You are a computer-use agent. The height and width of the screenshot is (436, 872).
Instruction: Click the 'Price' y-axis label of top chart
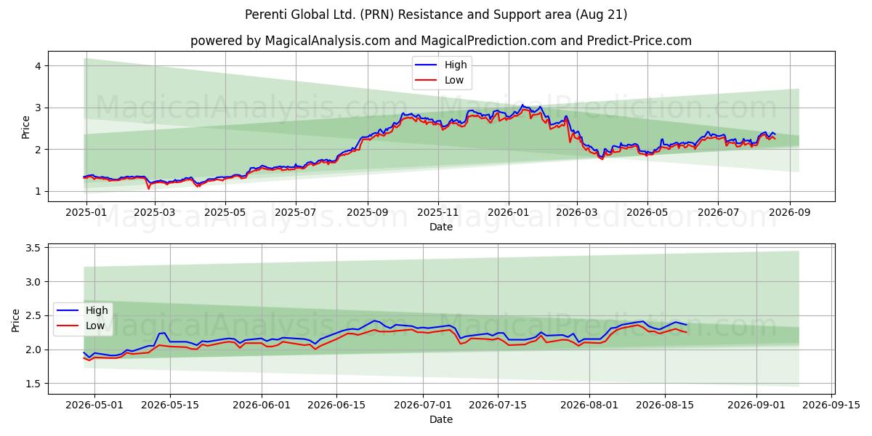pyautogui.click(x=26, y=127)
